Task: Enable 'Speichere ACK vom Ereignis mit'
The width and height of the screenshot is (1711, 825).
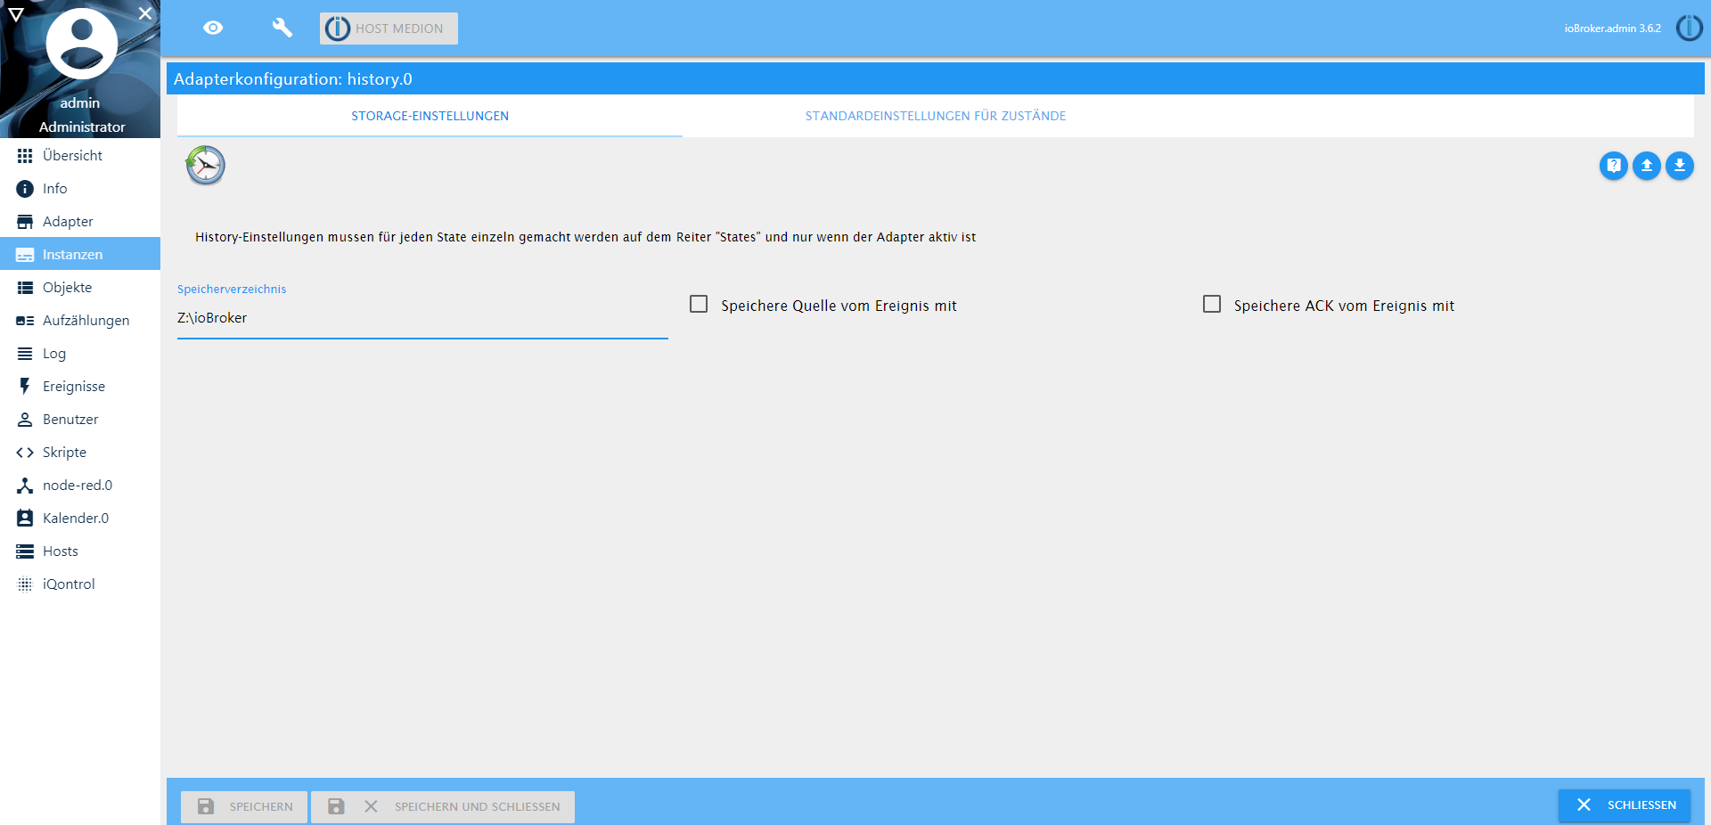Action: [x=1211, y=304]
